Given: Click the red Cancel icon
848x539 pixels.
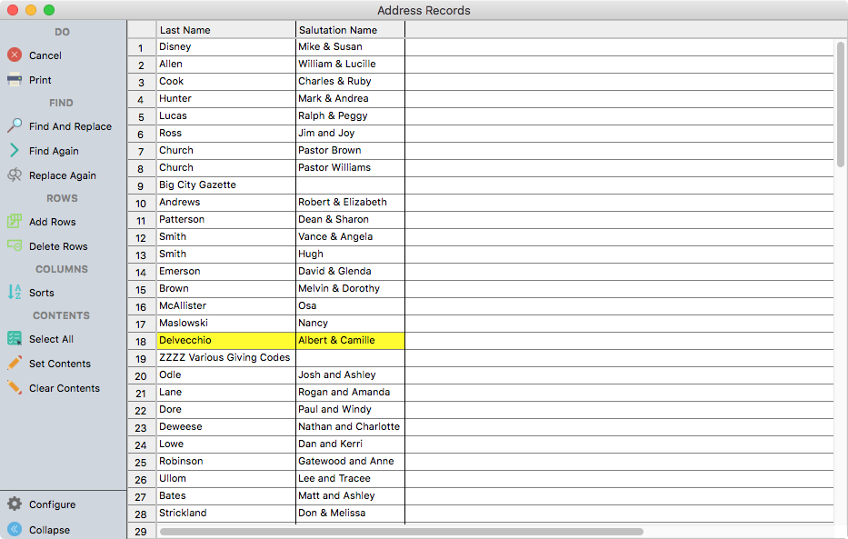Looking at the screenshot, I should coord(15,55).
